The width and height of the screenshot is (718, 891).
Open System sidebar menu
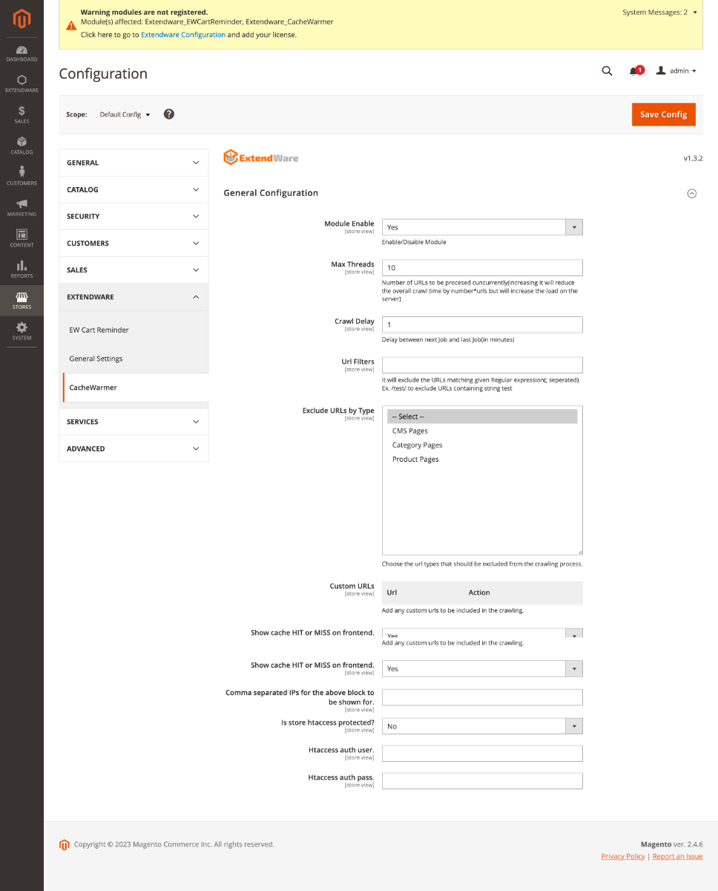tap(22, 331)
